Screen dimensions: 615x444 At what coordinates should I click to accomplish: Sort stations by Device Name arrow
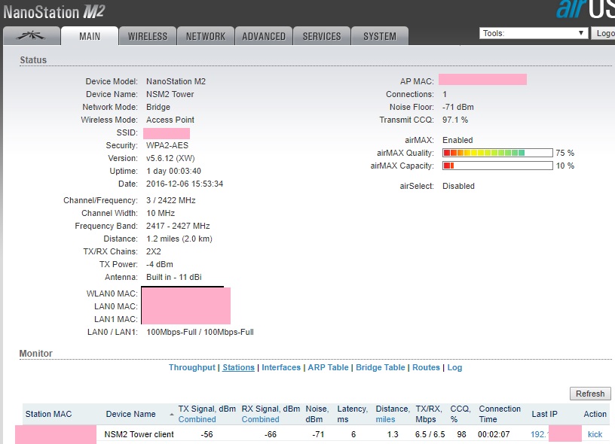[171, 414]
